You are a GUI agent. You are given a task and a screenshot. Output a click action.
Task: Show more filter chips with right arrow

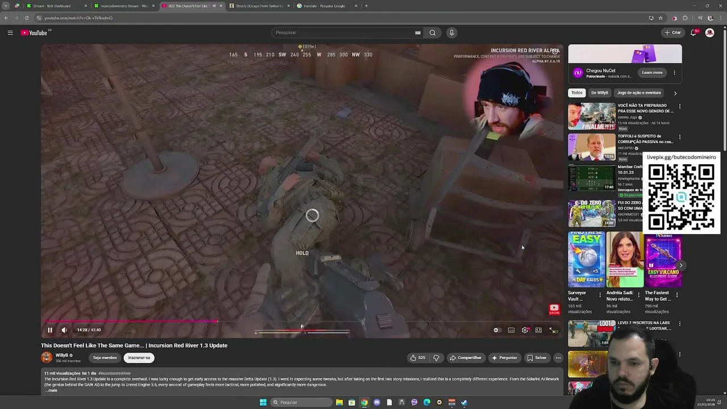point(675,93)
